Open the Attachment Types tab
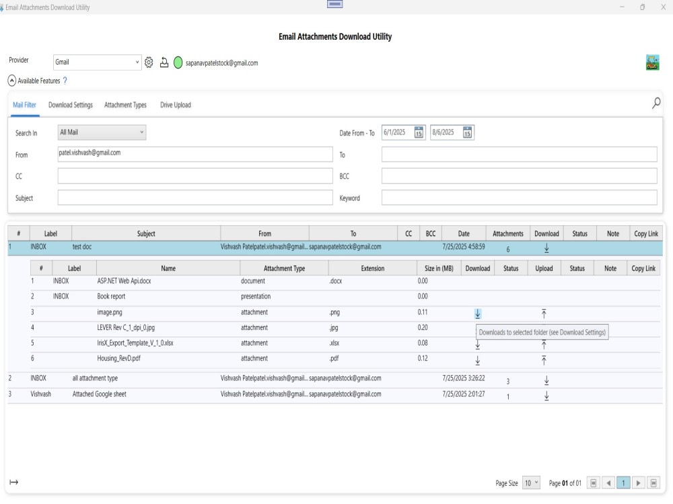This screenshot has height=504, width=673. [125, 105]
